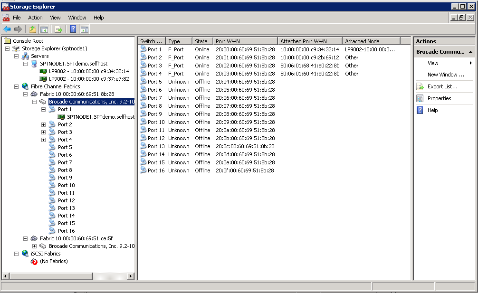Click the Port 16 icon in list view

point(143,170)
